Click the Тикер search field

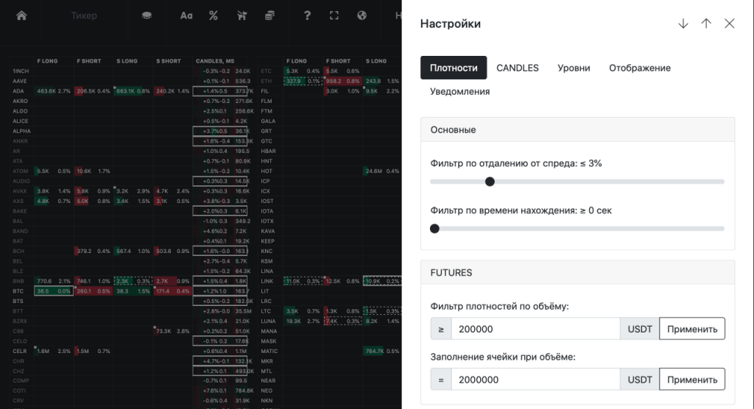tap(85, 15)
